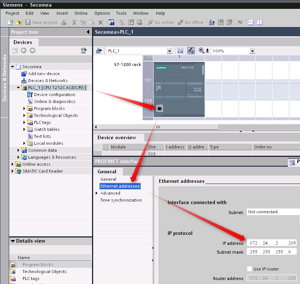Save the project via toolbar

coord(41,22)
